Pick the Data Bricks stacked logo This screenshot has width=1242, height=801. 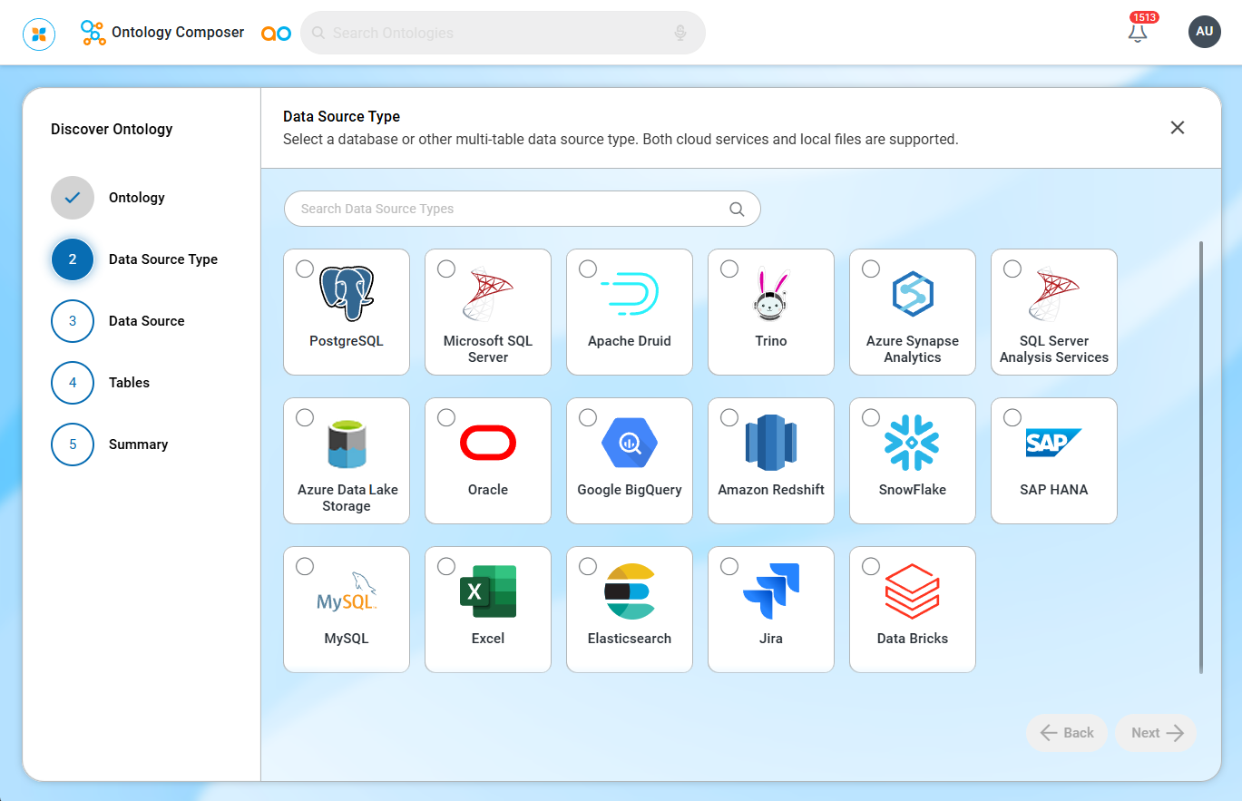[912, 591]
